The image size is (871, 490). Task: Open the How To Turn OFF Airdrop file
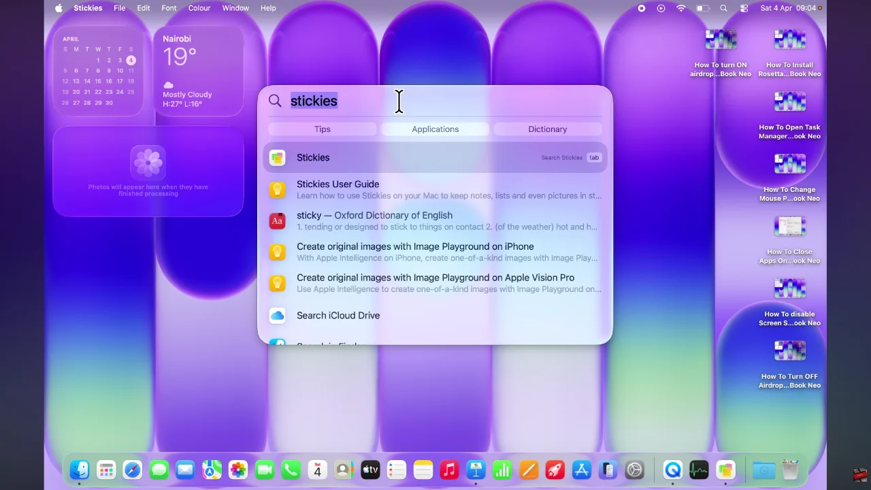(789, 350)
